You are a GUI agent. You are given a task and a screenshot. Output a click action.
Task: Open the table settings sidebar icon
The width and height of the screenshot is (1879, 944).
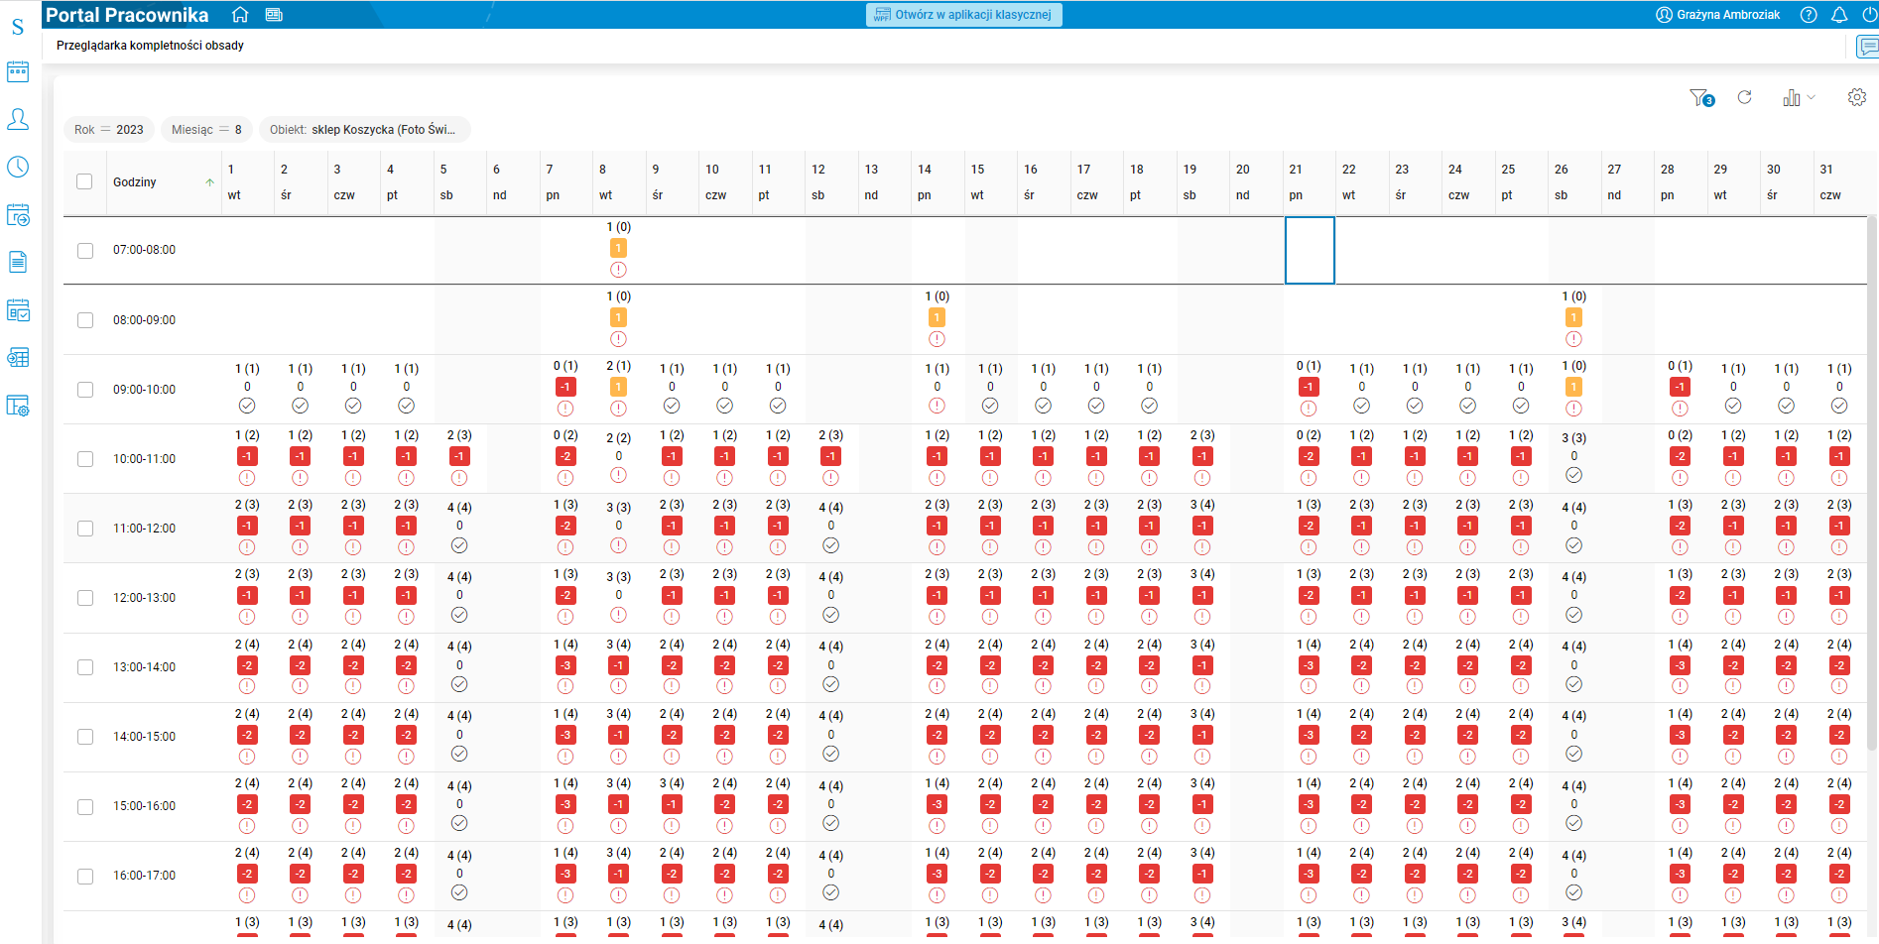pos(18,406)
